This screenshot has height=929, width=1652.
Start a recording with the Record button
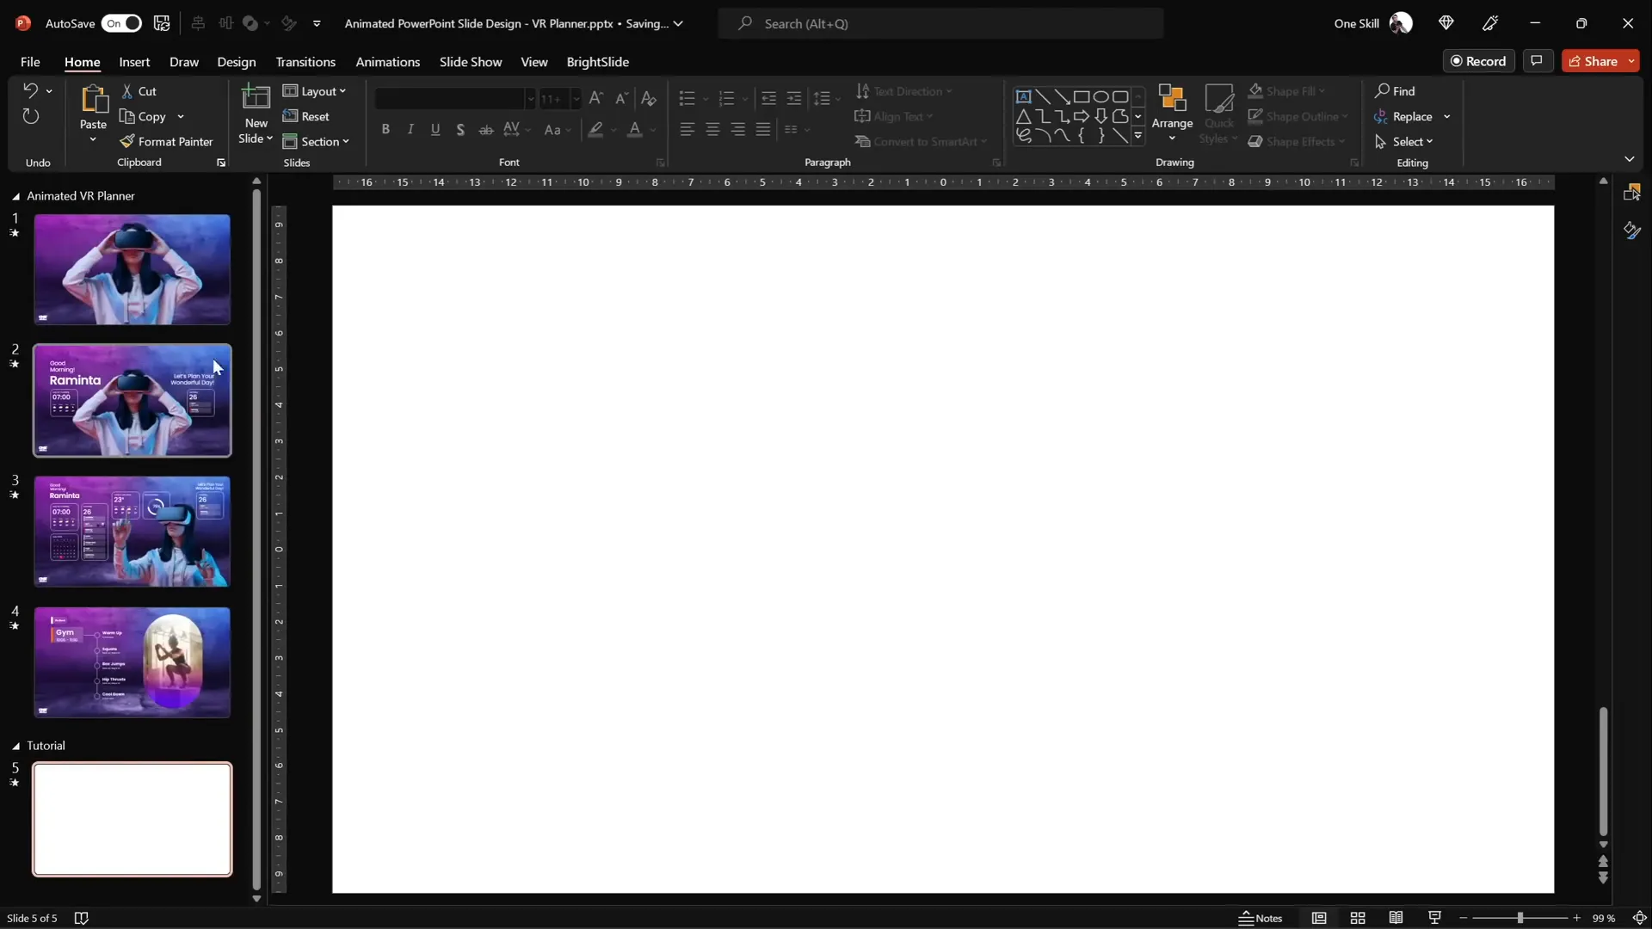(x=1479, y=60)
